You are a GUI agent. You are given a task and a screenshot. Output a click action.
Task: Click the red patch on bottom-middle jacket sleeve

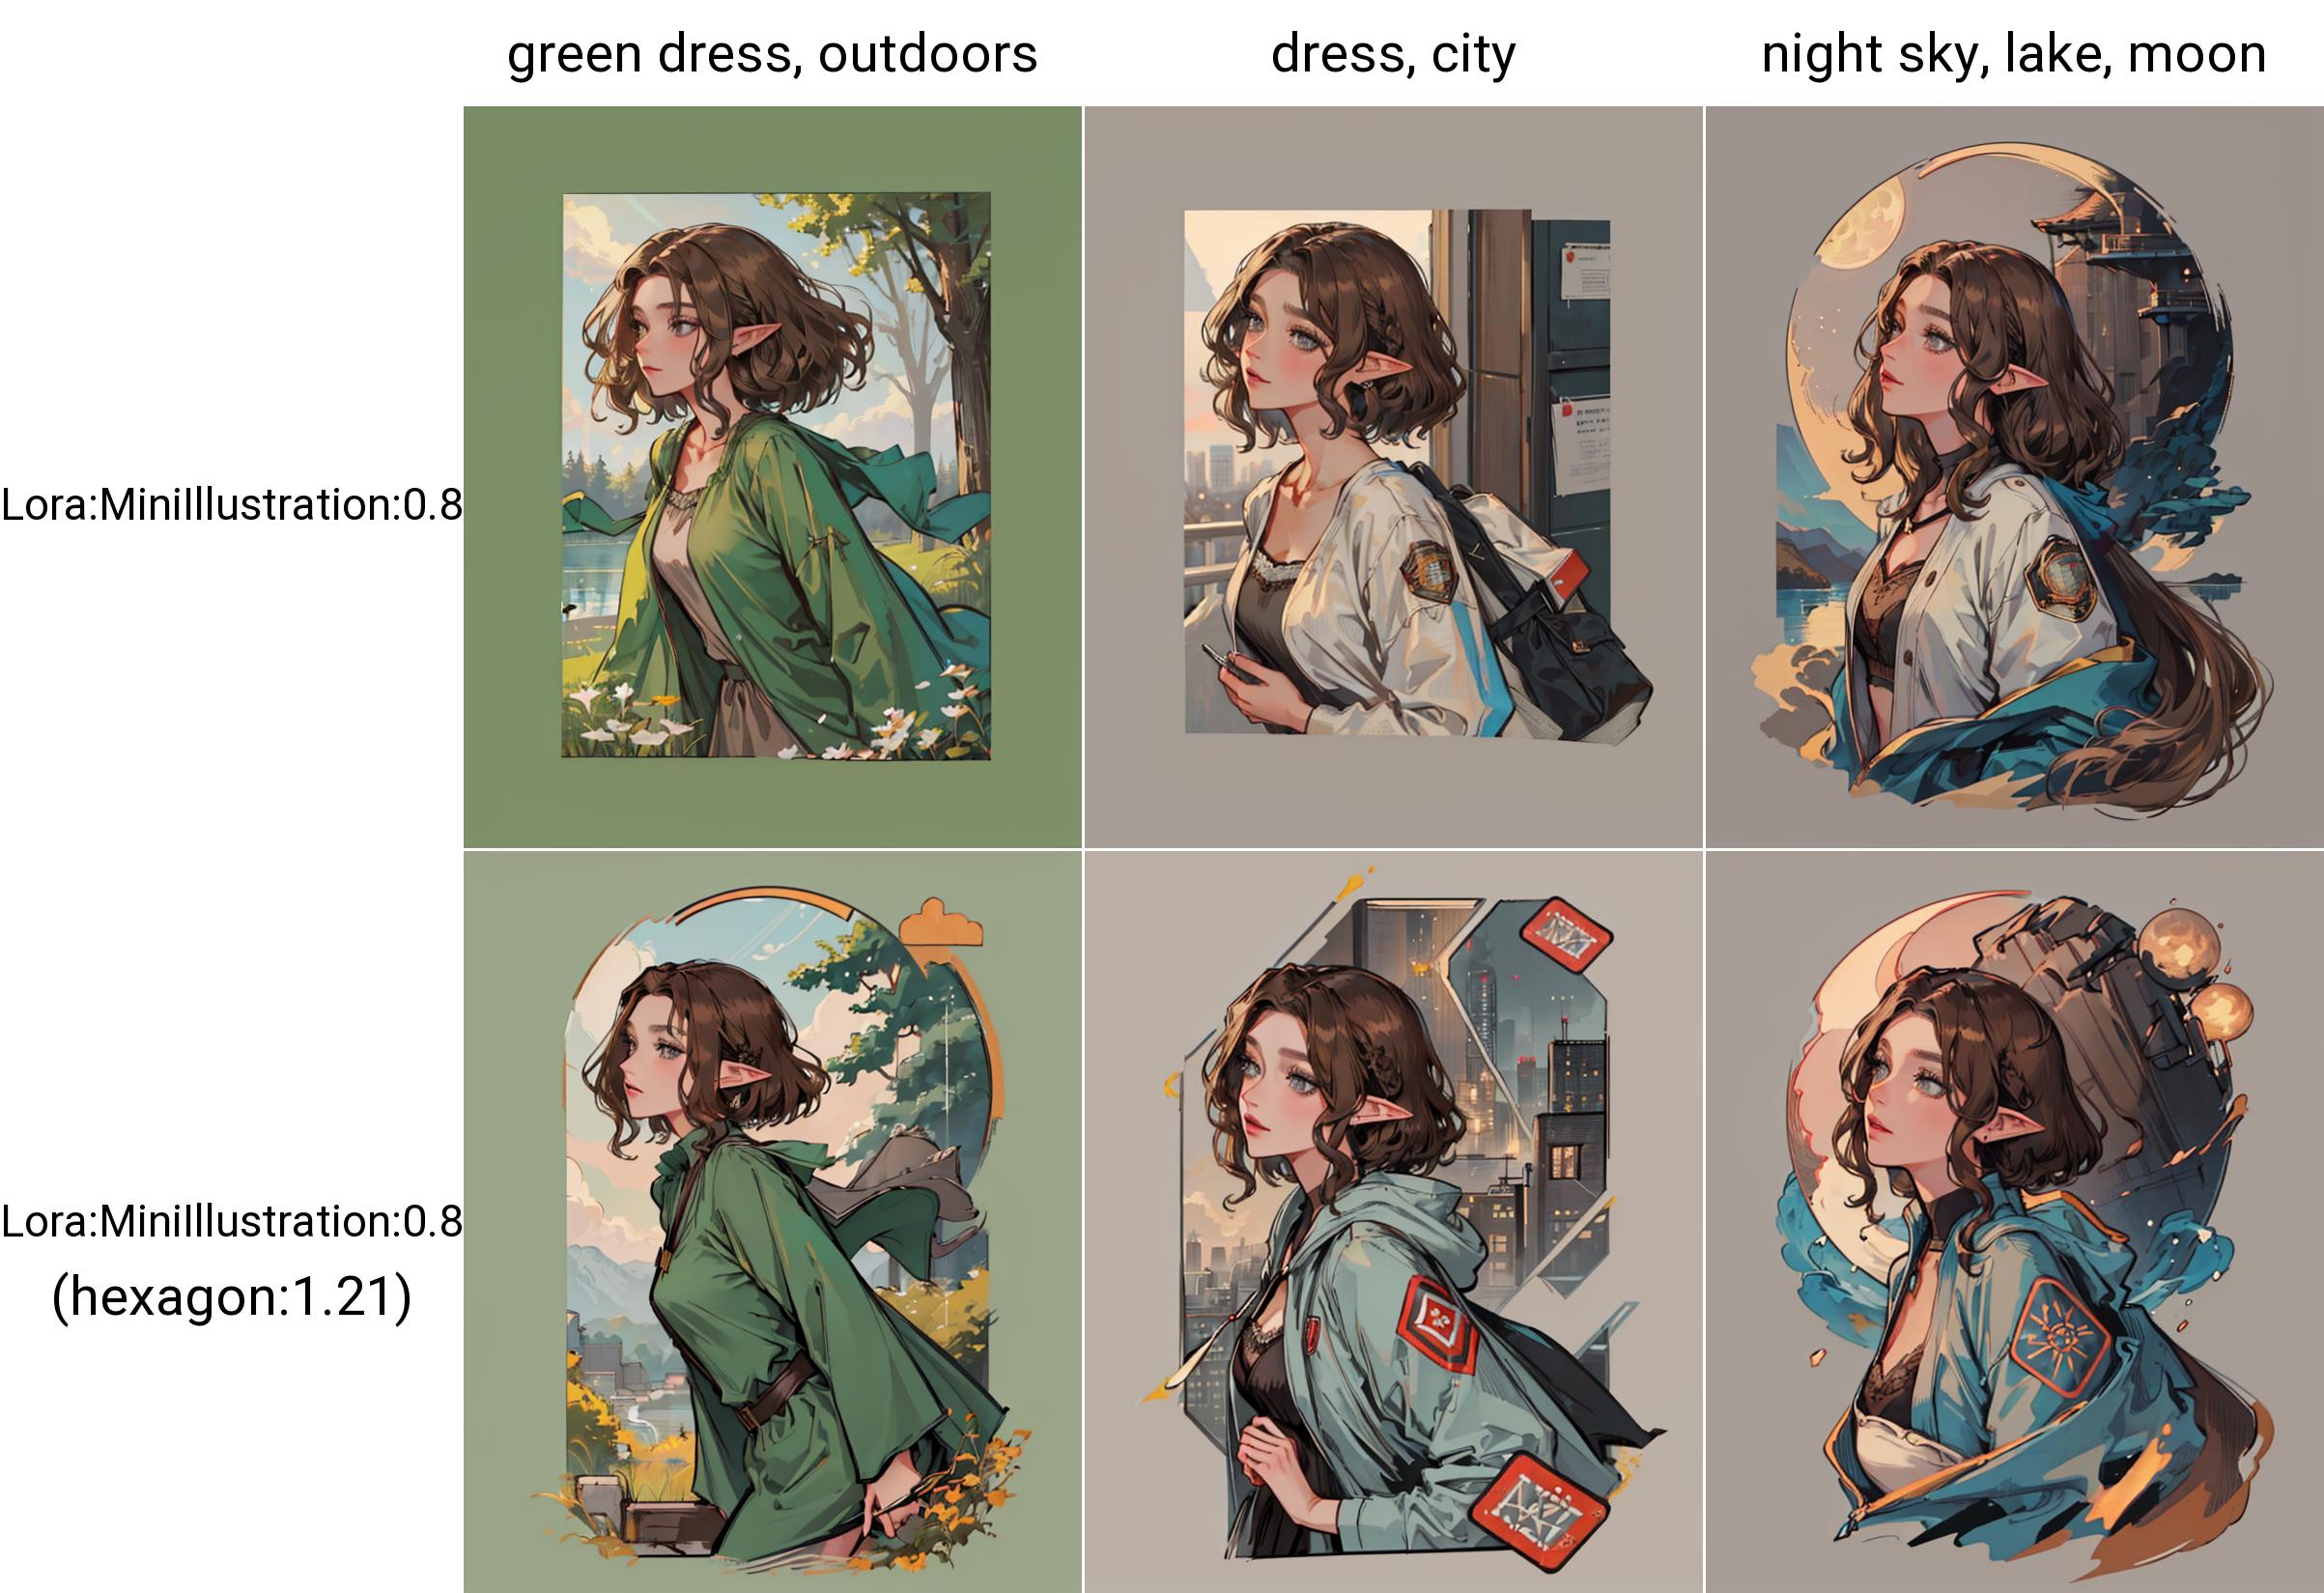point(1436,1327)
